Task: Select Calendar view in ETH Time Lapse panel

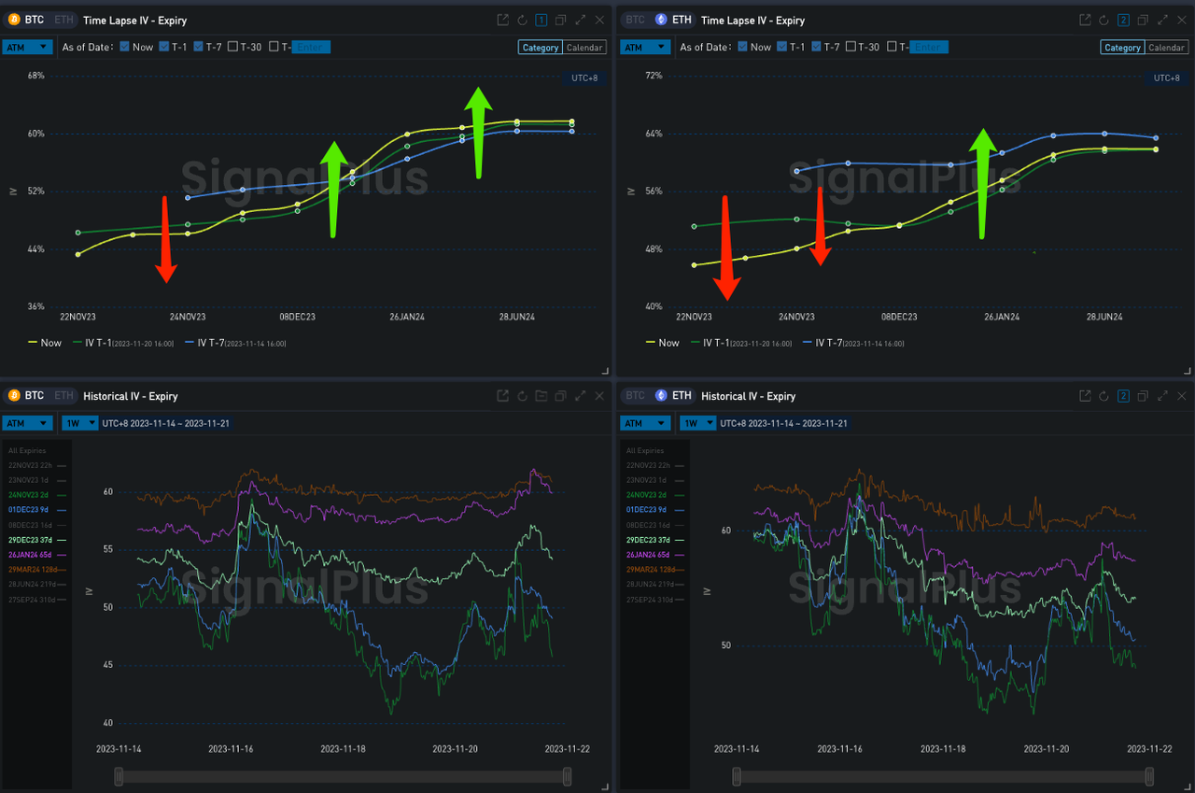Action: [1166, 48]
